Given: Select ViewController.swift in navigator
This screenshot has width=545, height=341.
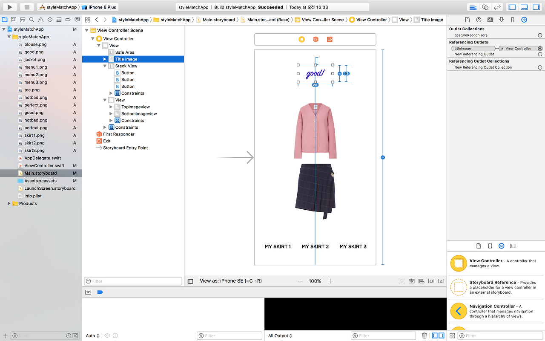Looking at the screenshot, I should pos(44,165).
